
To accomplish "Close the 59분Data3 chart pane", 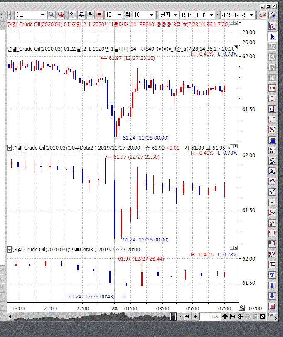I will click(x=236, y=248).
